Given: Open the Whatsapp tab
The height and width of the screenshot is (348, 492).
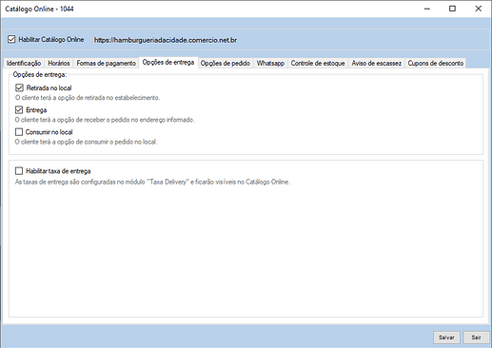Looking at the screenshot, I should click(x=270, y=63).
